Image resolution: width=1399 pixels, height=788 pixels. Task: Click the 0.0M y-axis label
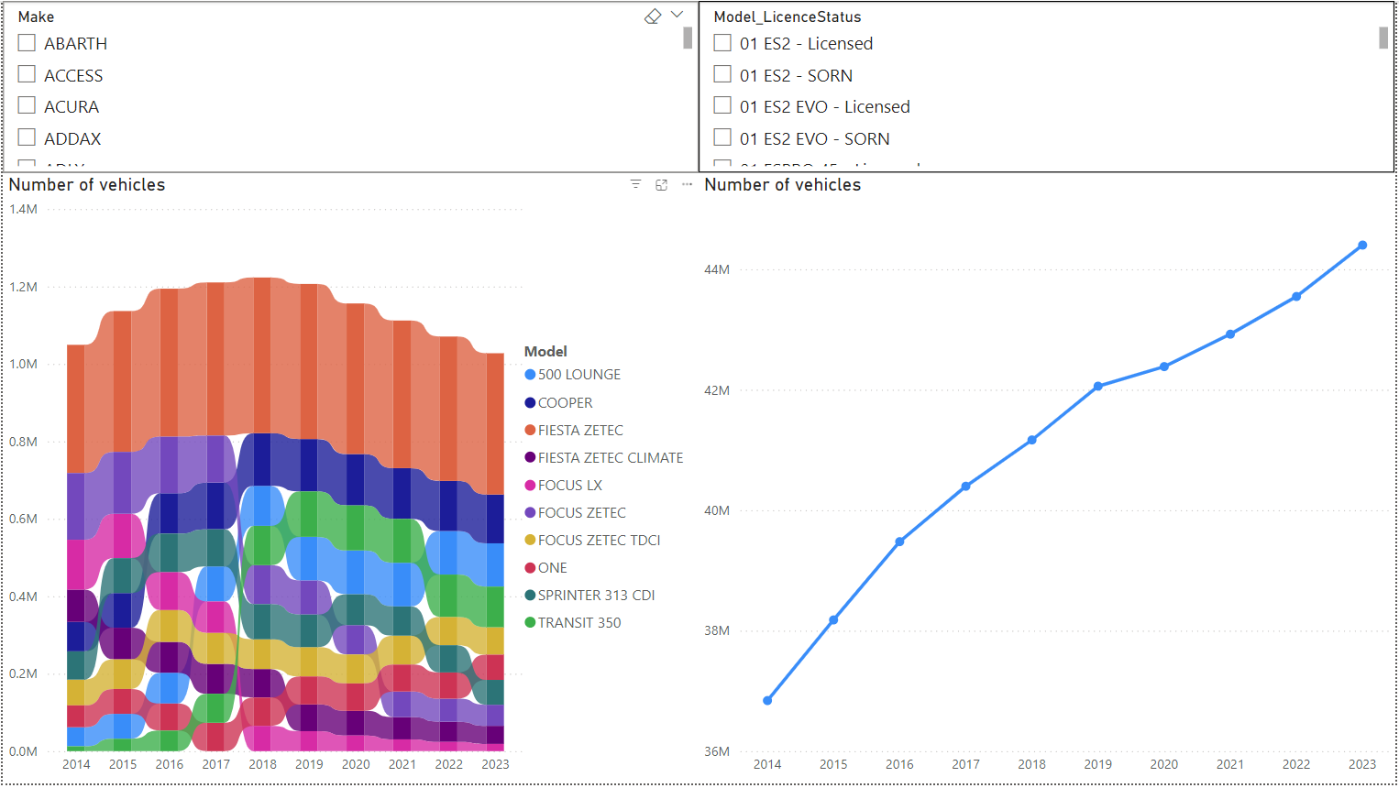[x=24, y=751]
